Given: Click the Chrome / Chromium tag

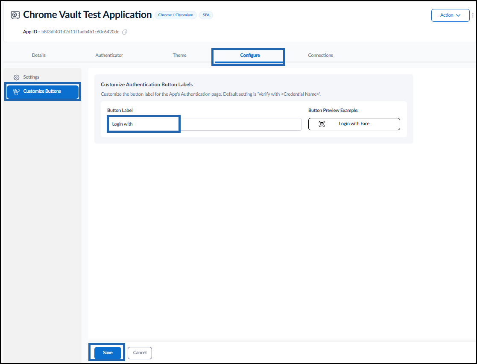Looking at the screenshot, I should 176,15.
